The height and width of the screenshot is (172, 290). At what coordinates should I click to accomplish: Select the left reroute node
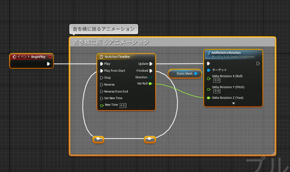tap(98, 139)
